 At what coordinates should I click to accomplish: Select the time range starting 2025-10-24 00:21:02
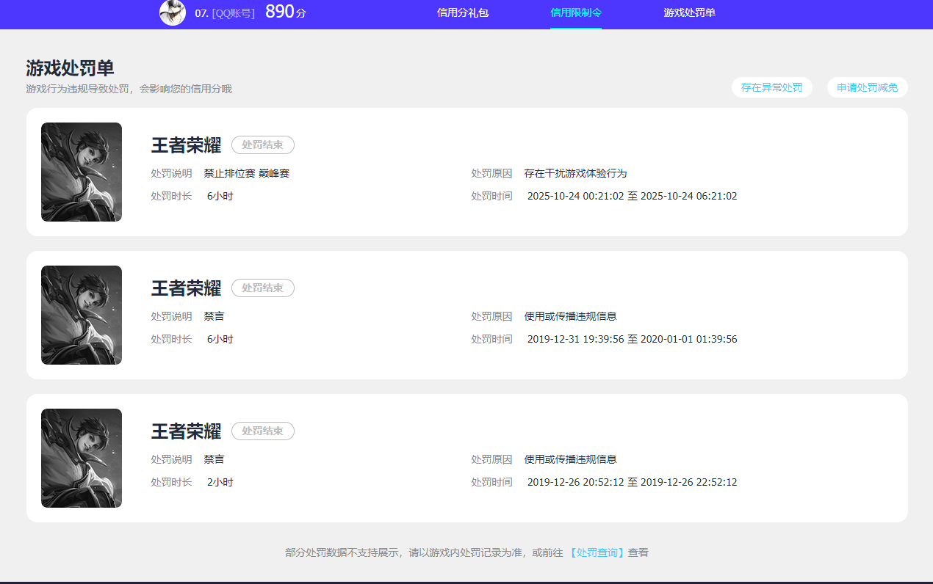(x=633, y=196)
